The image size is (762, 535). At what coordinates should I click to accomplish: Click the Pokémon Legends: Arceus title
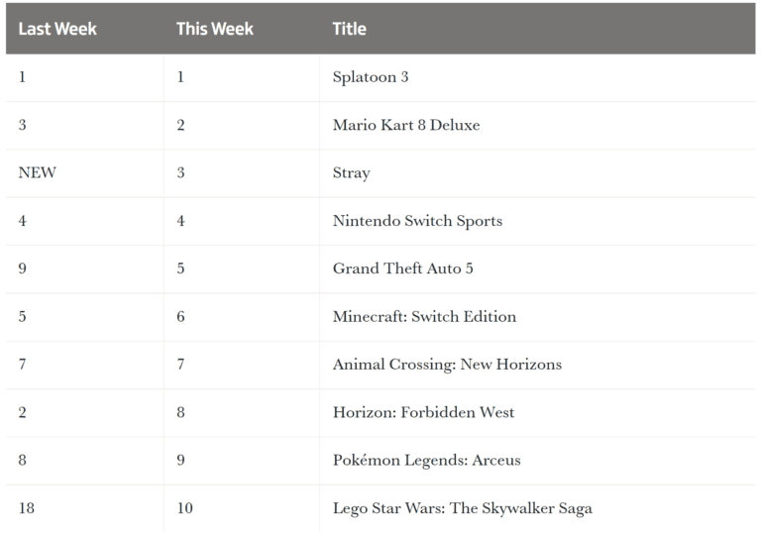(426, 461)
